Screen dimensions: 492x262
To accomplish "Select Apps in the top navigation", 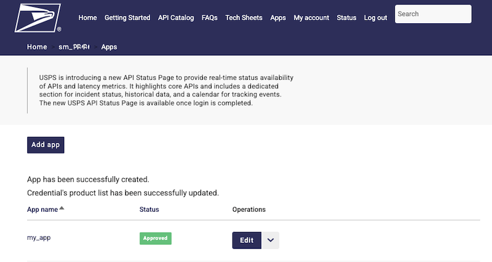I will pos(278,18).
